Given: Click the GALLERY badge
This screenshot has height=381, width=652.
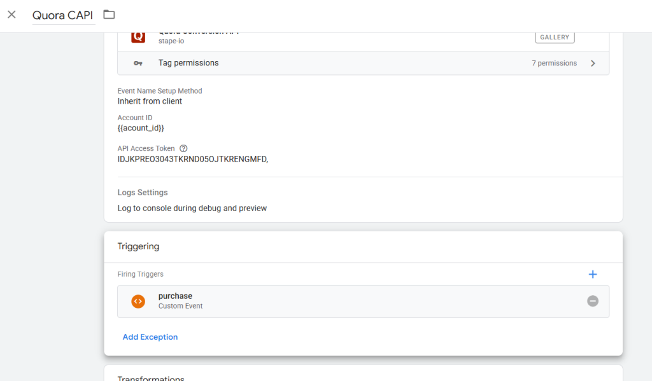Looking at the screenshot, I should (554, 38).
